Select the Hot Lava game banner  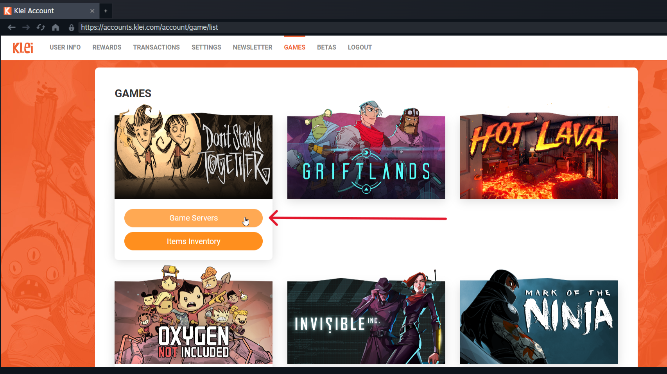click(x=539, y=156)
